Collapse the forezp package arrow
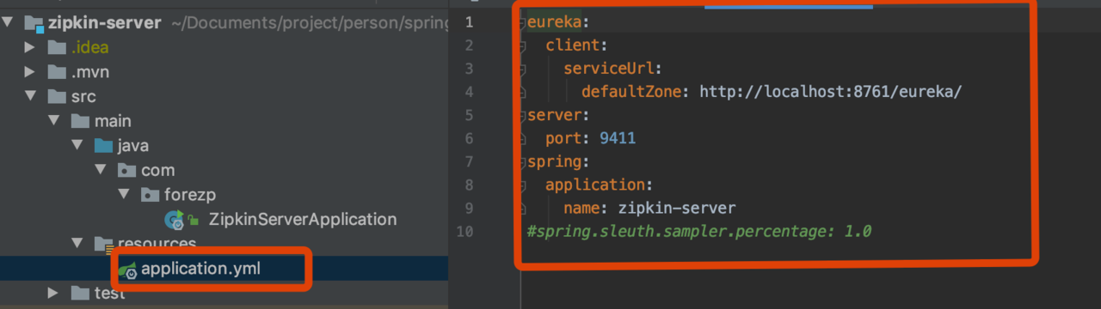Screen dimensions: 1101x309 [x=124, y=195]
